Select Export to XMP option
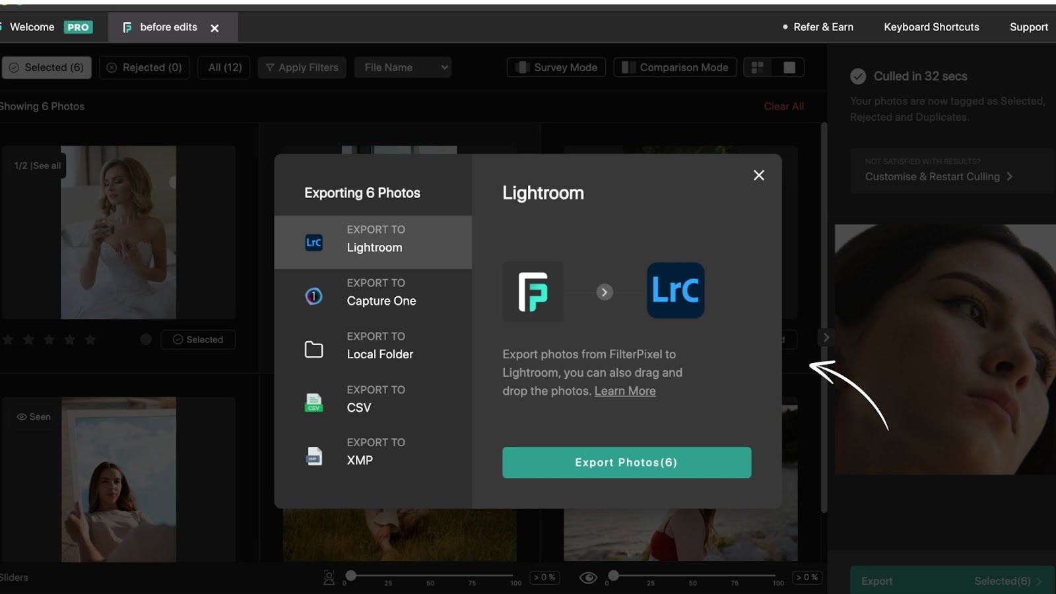Viewport: 1056px width, 594px height. [x=373, y=455]
